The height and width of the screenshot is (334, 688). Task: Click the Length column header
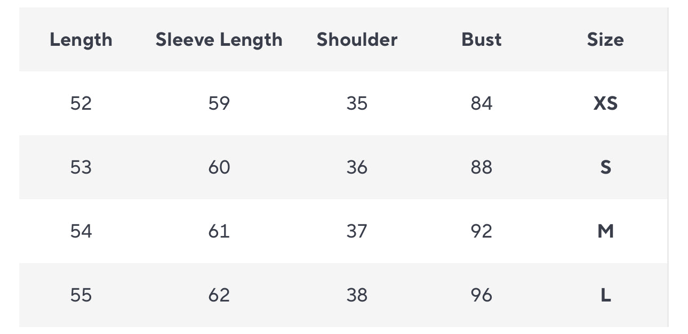pyautogui.click(x=81, y=40)
